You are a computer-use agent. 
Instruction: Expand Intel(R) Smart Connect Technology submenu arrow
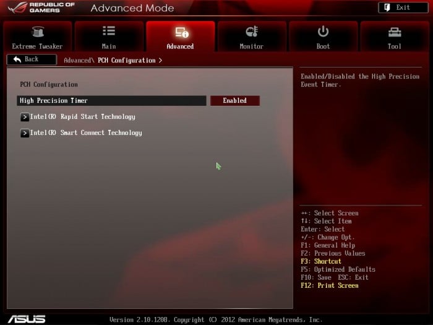click(x=25, y=133)
